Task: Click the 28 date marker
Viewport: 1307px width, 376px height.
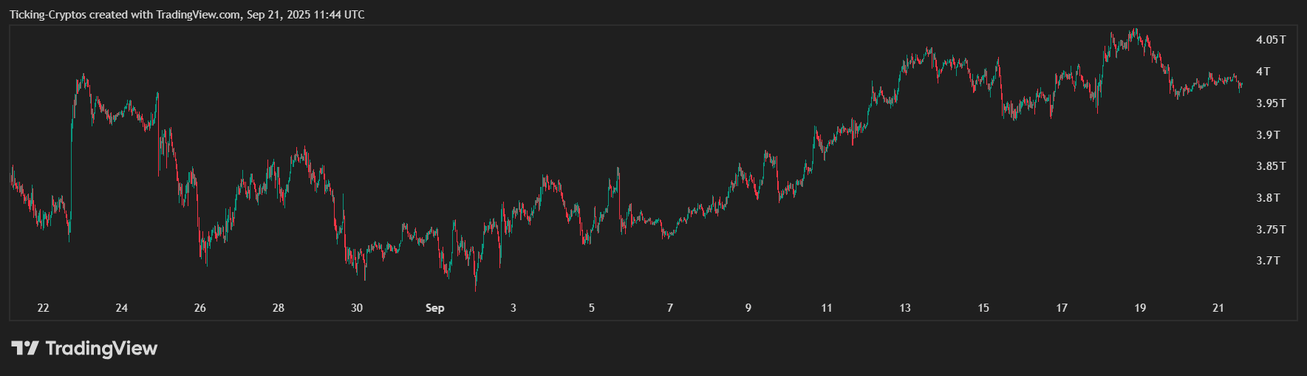Action: [279, 308]
